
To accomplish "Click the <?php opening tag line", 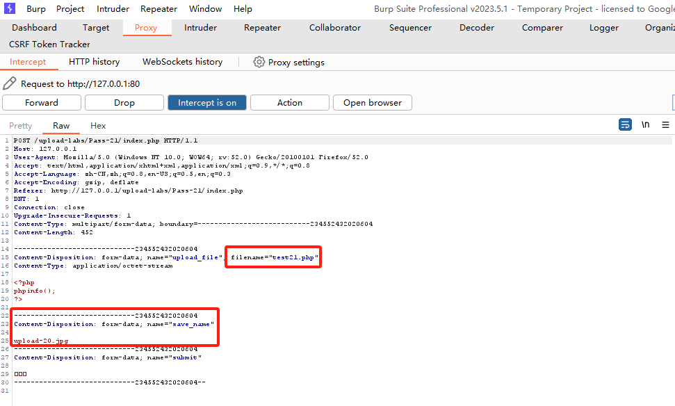I will tap(24, 283).
